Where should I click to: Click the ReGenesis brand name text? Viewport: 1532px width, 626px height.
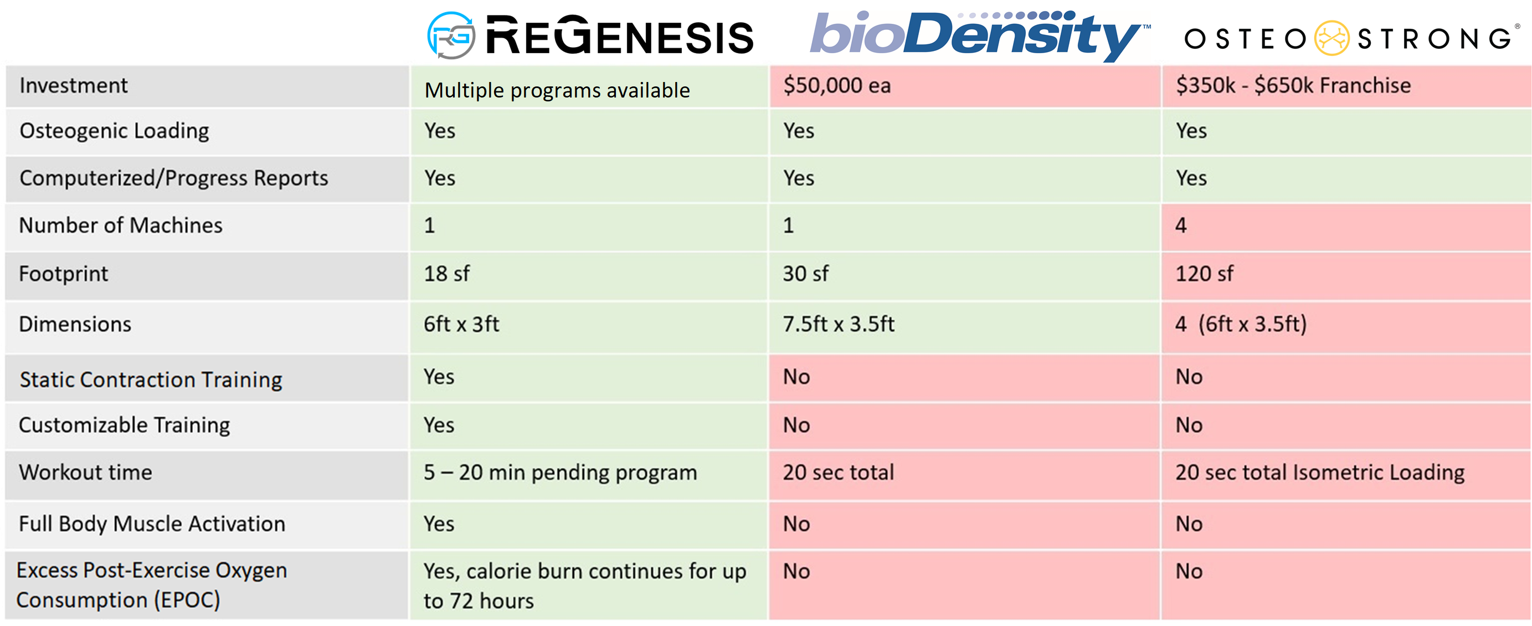point(620,37)
